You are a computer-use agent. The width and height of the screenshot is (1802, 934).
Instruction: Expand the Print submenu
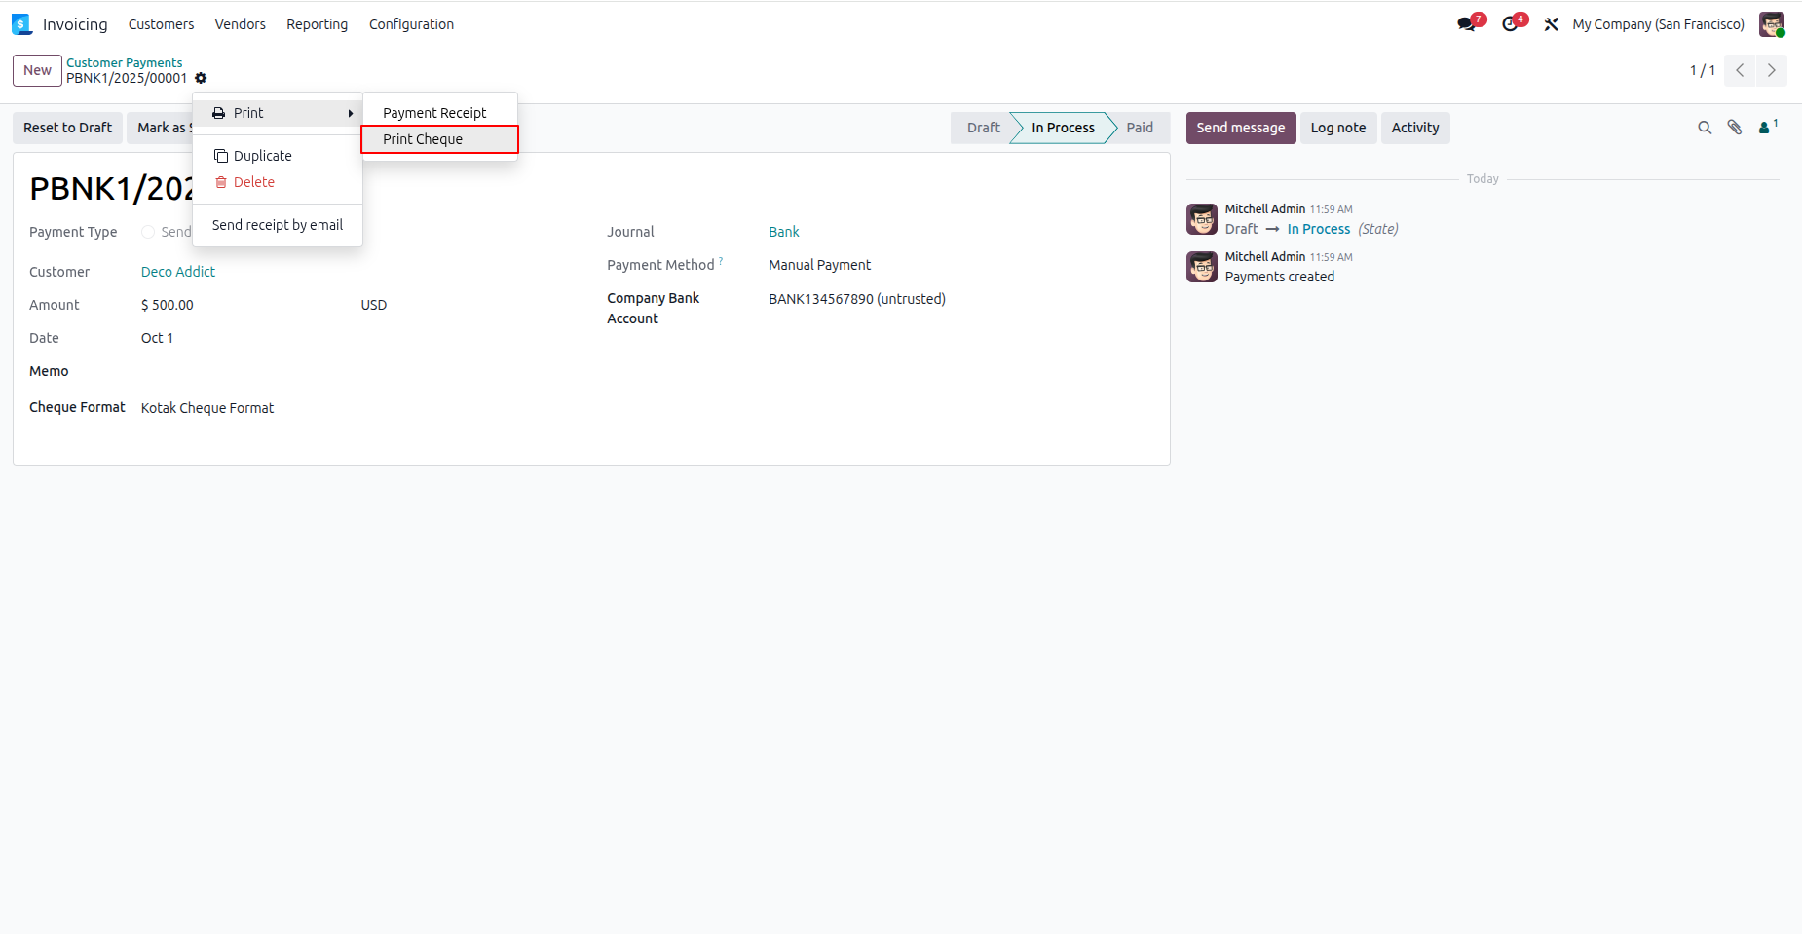pos(279,113)
